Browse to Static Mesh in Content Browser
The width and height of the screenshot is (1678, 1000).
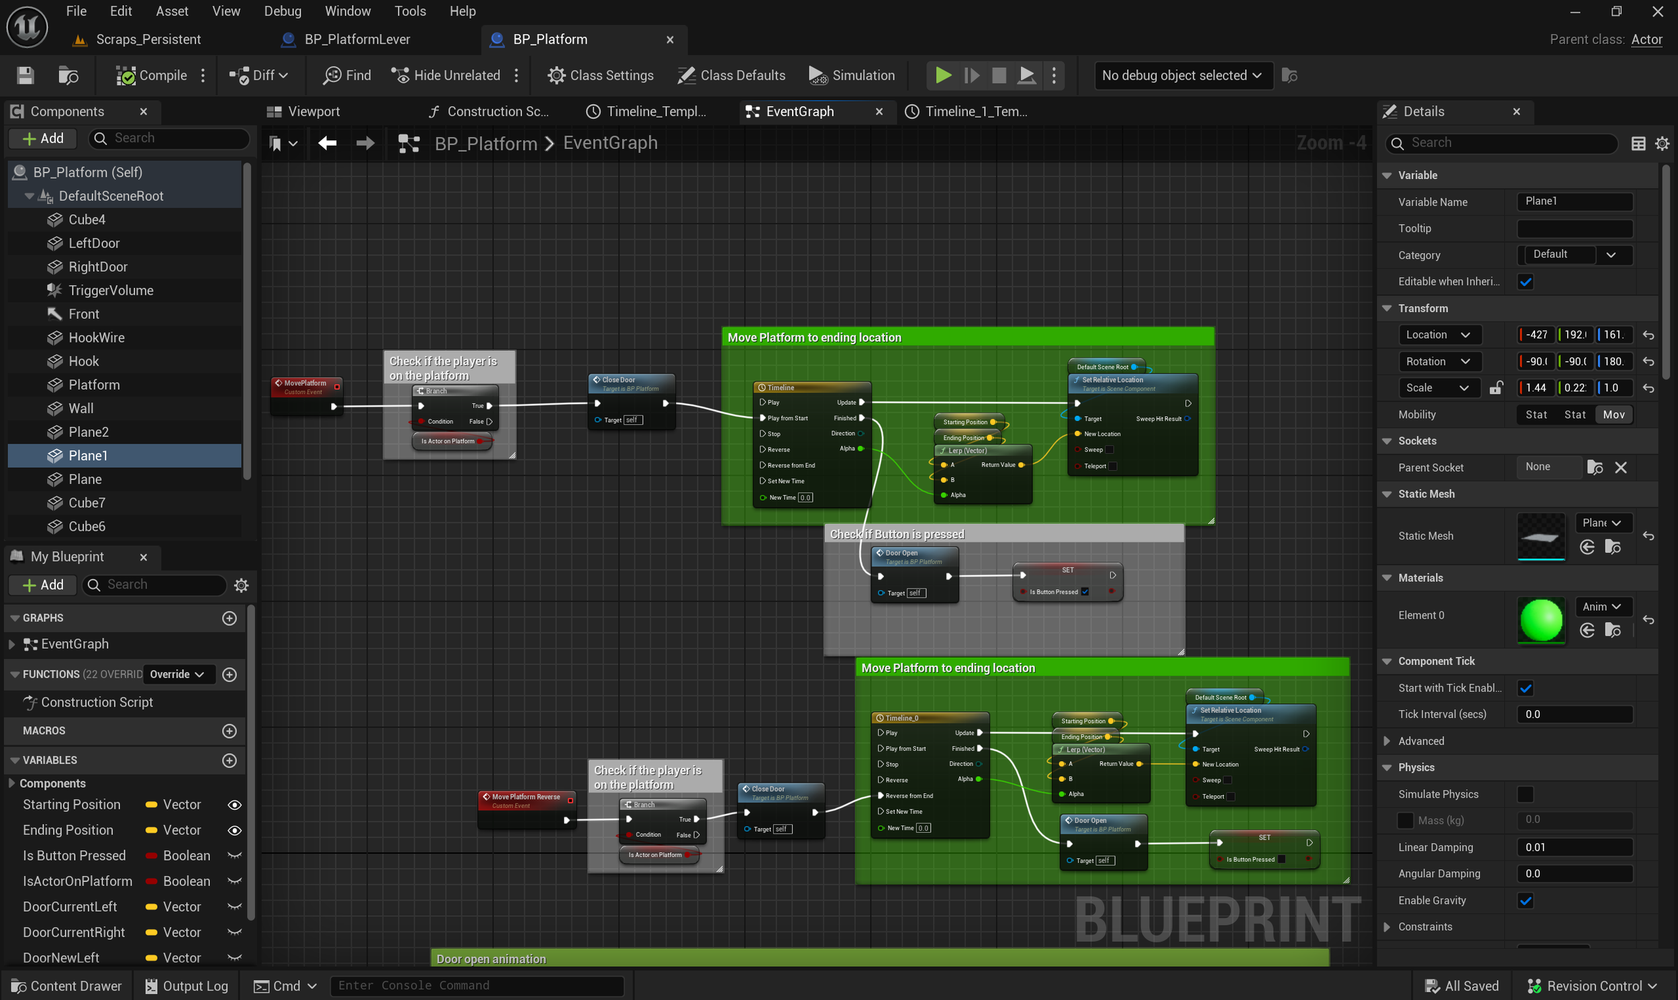(x=1613, y=547)
